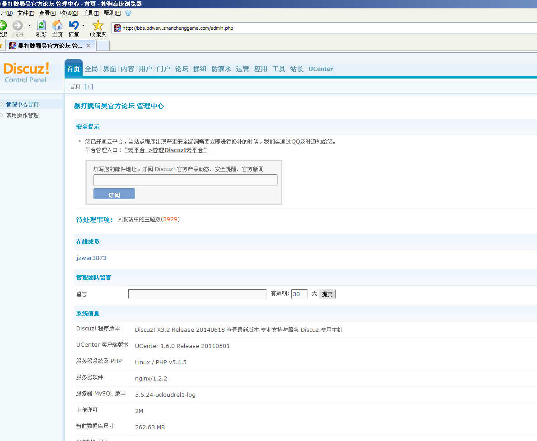Switch to the 全局 admin tab
The height and width of the screenshot is (441, 537).
pyautogui.click(x=91, y=69)
